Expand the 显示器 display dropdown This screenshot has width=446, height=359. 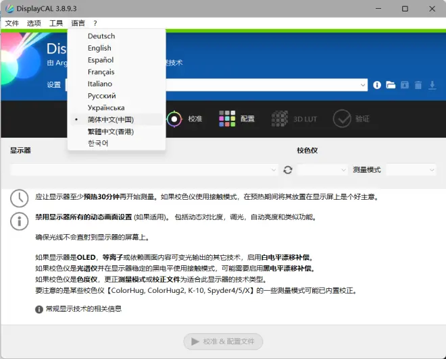point(144,170)
